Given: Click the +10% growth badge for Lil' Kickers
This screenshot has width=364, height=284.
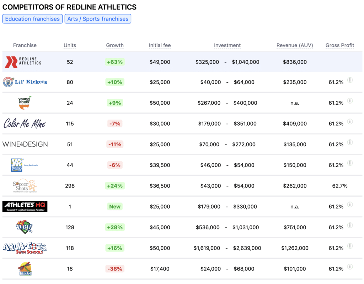Looking at the screenshot, I should coord(115,82).
